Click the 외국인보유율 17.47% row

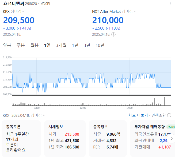click(x=153, y=134)
